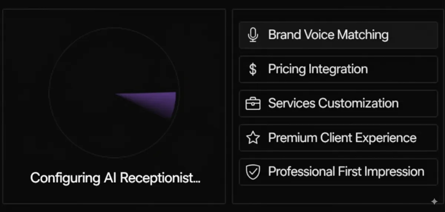Choose the Services Customization text
The height and width of the screenshot is (212, 445).
[x=333, y=103]
